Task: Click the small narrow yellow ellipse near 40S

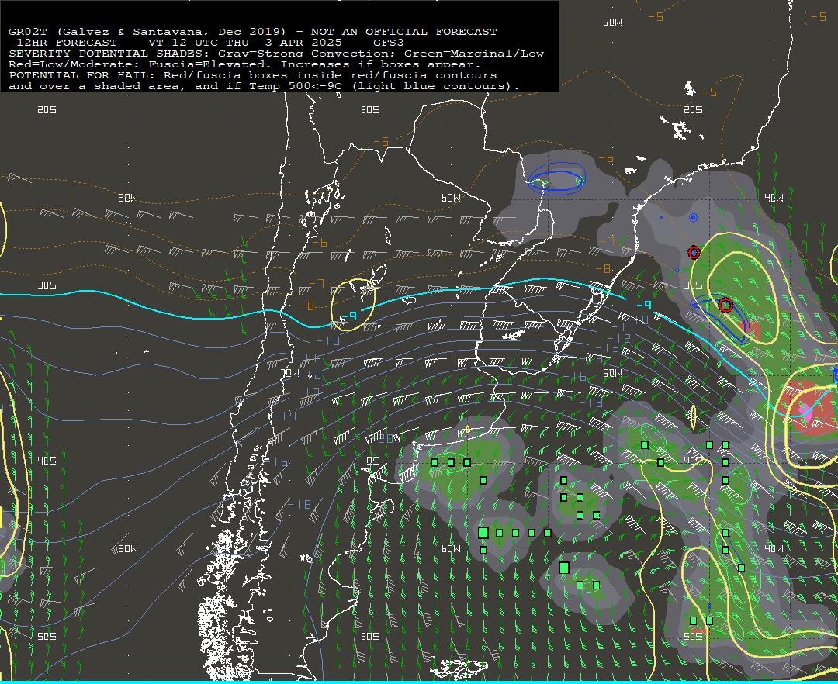Action: pos(693,417)
